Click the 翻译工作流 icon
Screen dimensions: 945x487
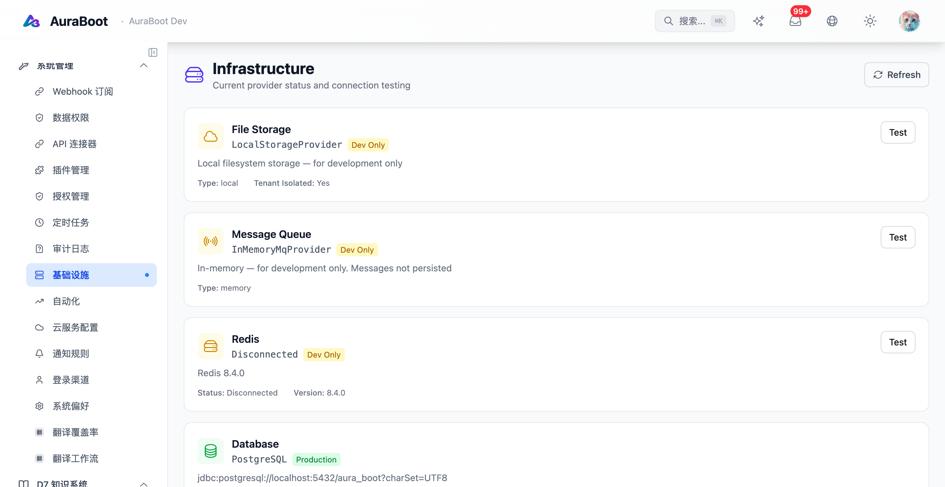click(39, 458)
